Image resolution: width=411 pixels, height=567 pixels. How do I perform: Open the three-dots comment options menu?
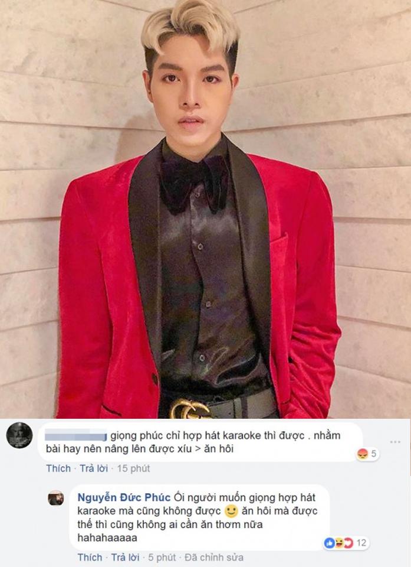[395, 442]
